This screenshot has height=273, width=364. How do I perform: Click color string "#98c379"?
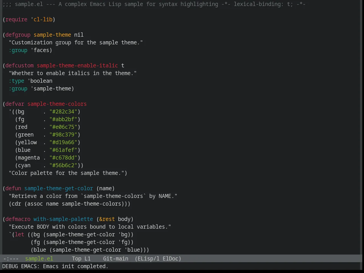[63, 135]
